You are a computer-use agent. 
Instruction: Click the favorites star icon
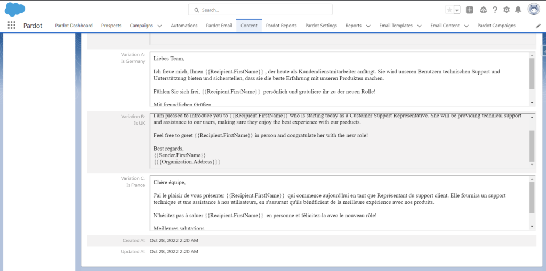point(449,10)
